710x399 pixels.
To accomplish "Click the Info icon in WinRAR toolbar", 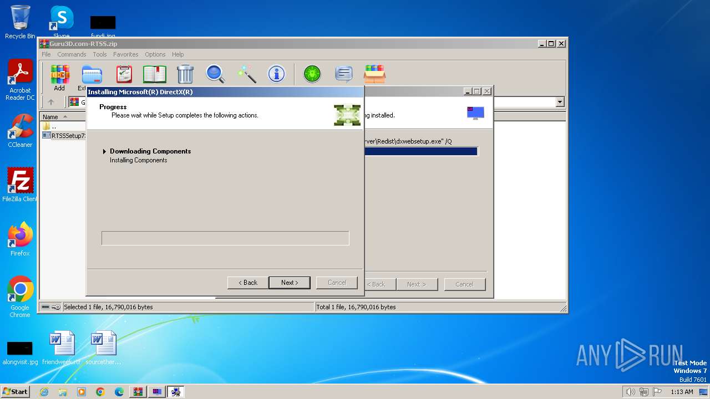I will 276,74.
